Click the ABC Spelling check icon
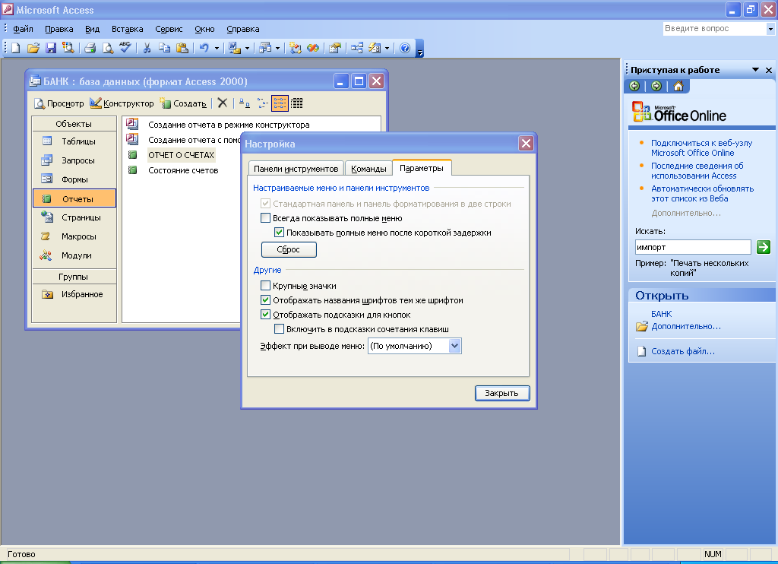Image resolution: width=778 pixels, height=564 pixels. tap(125, 48)
